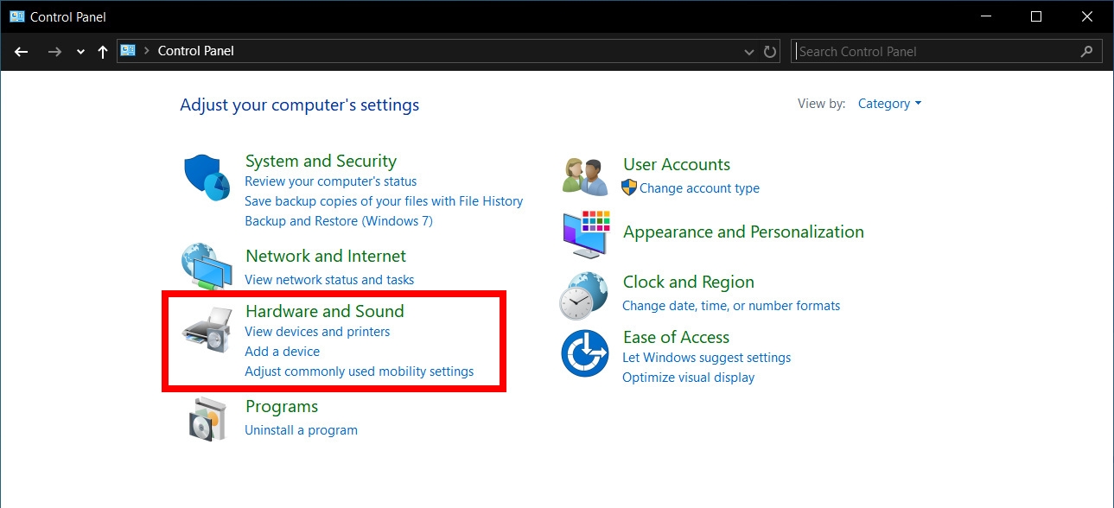Click the Appearance and Personalization monitor icon
This screenshot has height=508, width=1114.
click(586, 233)
